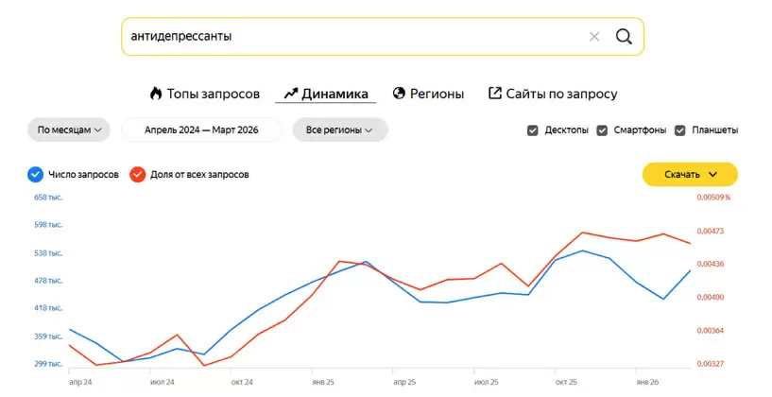Toggle the blue Число запросов series marker
Screen dimensions: 772x397
click(36, 175)
